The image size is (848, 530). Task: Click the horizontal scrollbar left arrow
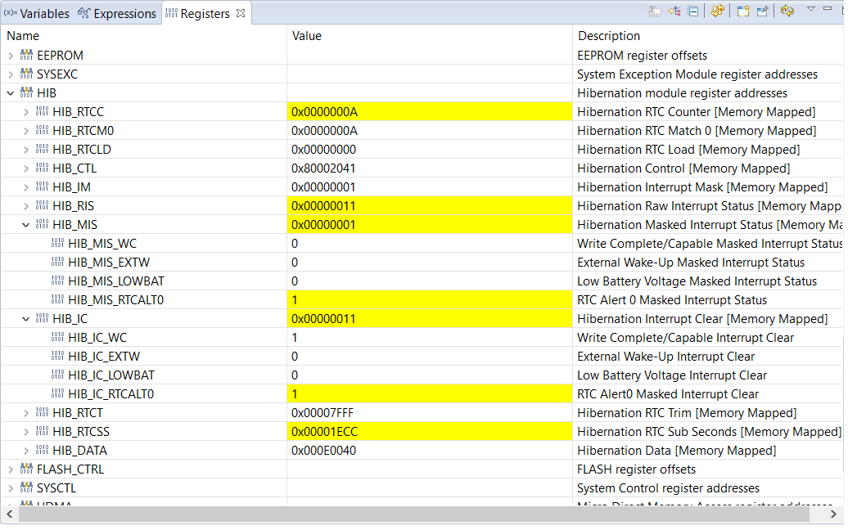tap(10, 514)
